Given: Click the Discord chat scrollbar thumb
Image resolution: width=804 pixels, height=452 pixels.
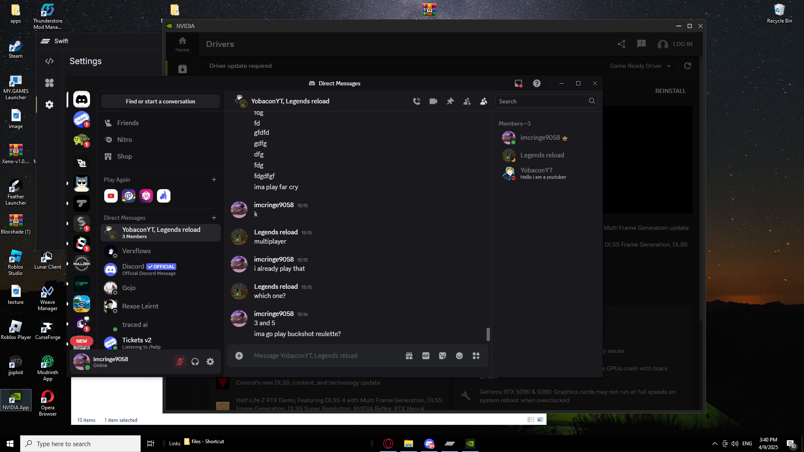Looking at the screenshot, I should [x=488, y=334].
